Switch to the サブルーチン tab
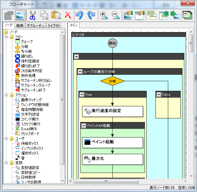The image size is (197, 192). click(35, 26)
